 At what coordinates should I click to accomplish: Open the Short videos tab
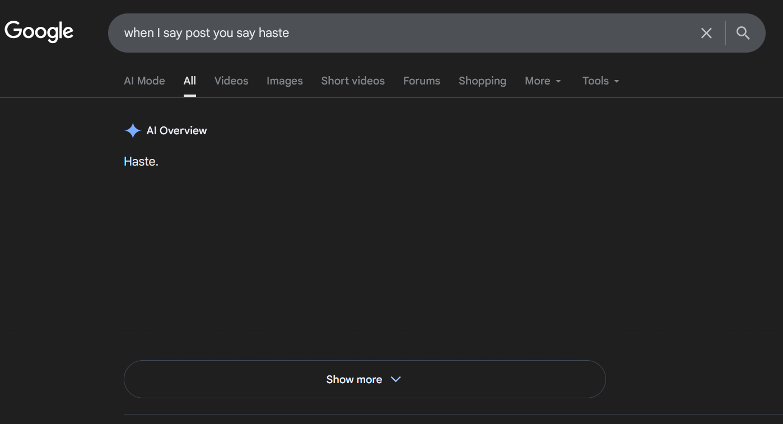(x=353, y=81)
